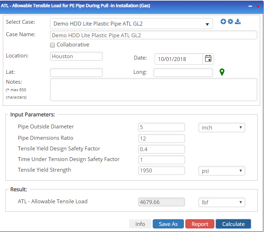Viewport: 264px width, 232px height.
Task: Click the Save As button
Action: (168, 224)
